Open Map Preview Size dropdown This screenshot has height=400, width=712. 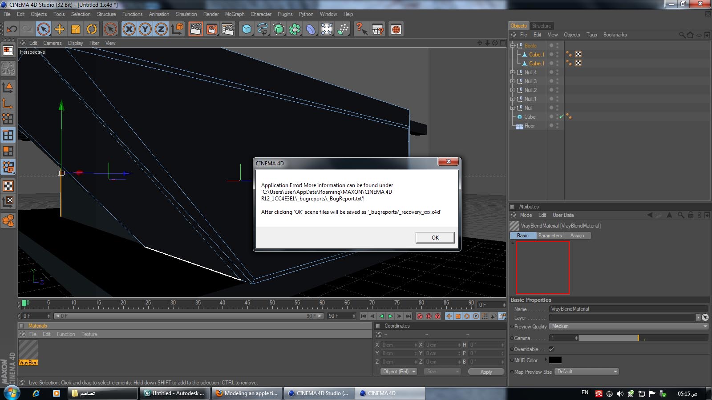click(587, 372)
